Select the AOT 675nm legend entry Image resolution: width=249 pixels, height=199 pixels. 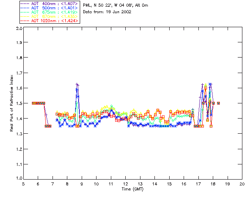click(49, 12)
